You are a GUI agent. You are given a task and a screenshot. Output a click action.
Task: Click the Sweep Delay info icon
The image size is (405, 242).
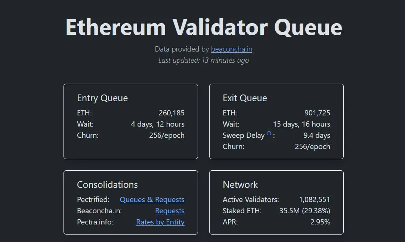coord(269,133)
